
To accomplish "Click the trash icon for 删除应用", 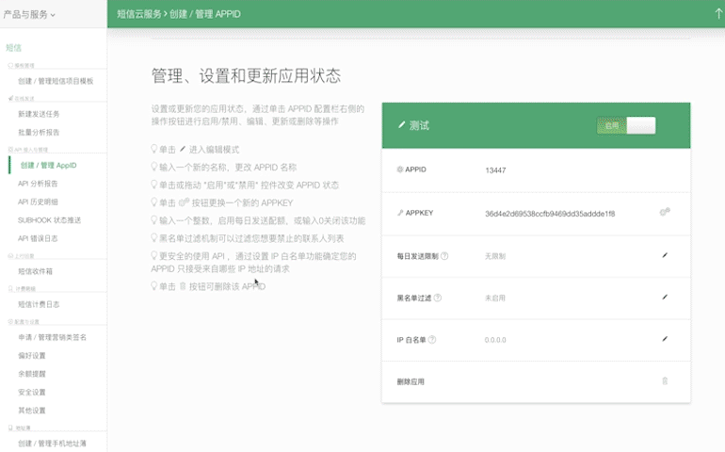I will [x=665, y=381].
